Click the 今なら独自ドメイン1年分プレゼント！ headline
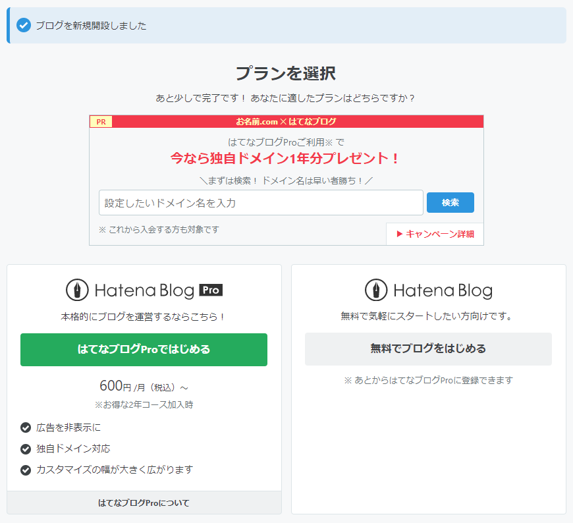Screen dimensions: 573x523 [x=285, y=158]
